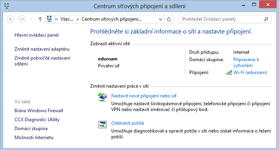Image resolution: width=279 pixels, height=150 pixels.
Task: Open Brána Windows Firewall link
Action: 39,111
